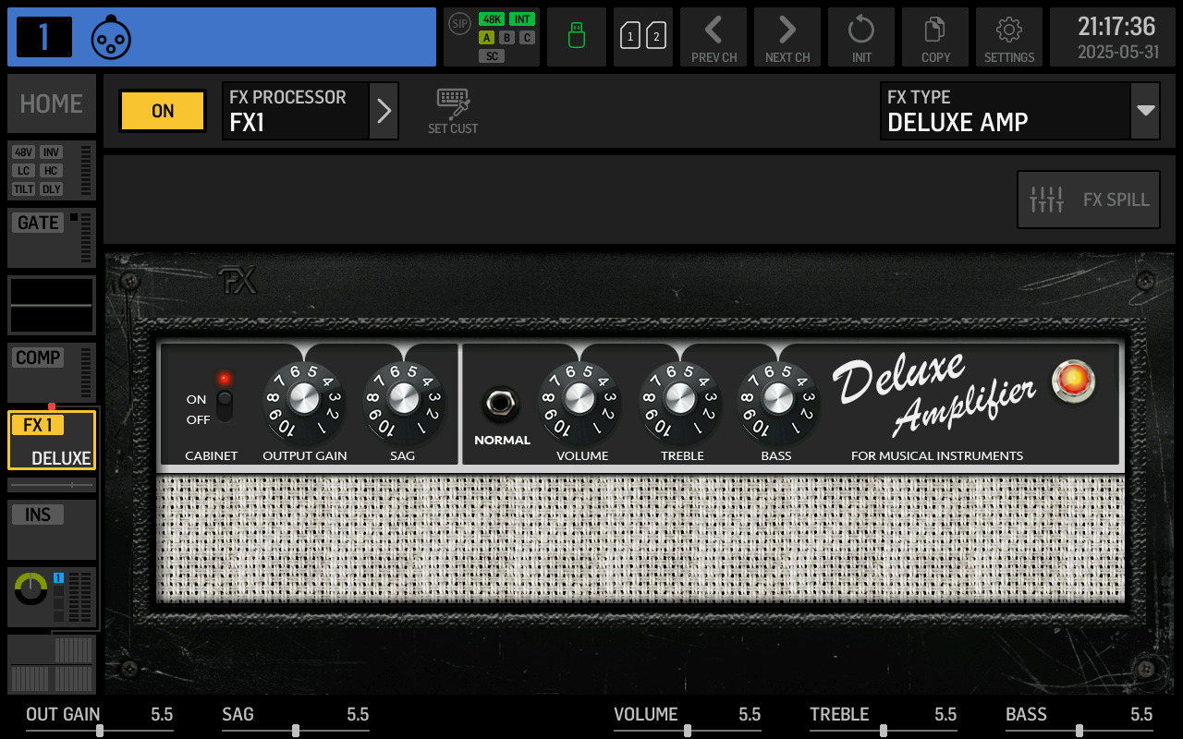This screenshot has width=1183, height=739.
Task: Open the COMP section in the sidebar
Action: pos(37,357)
